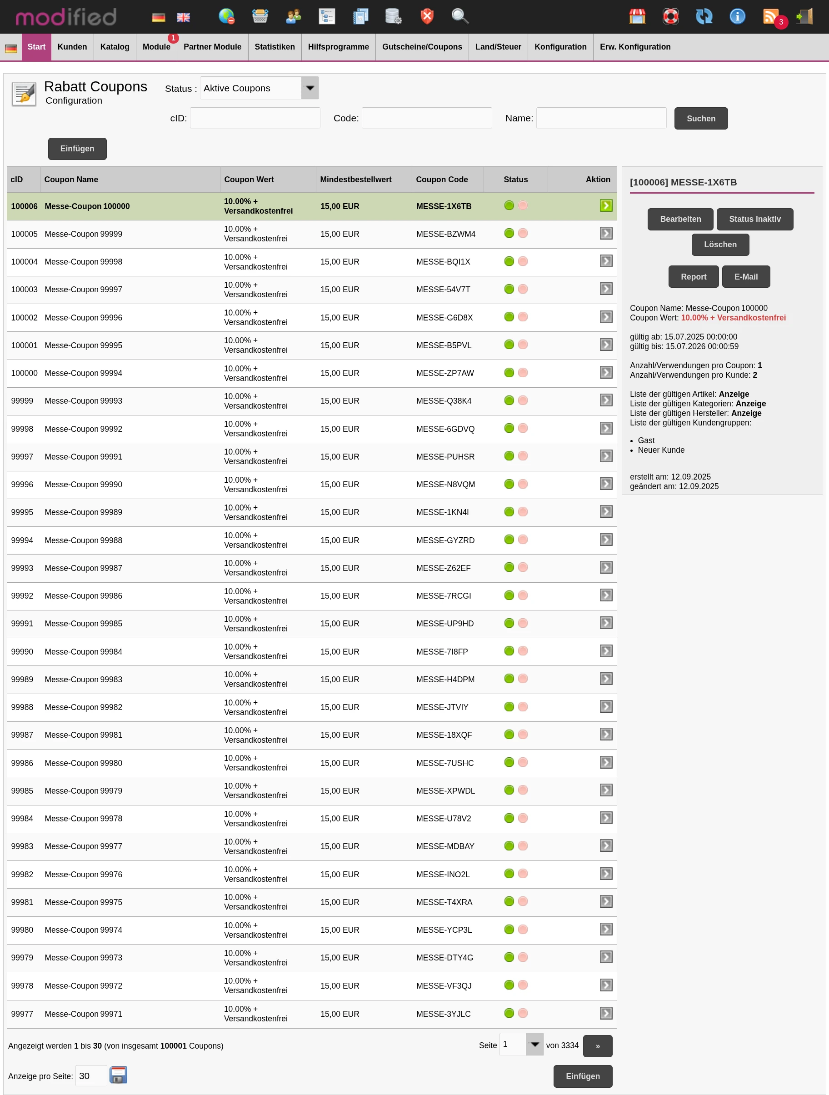This screenshot has height=1095, width=829.
Task: Set coupon MESSE-BZWM4 inactive via red dot
Action: coord(523,233)
